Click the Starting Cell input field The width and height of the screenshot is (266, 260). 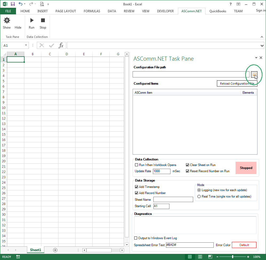(x=161, y=206)
